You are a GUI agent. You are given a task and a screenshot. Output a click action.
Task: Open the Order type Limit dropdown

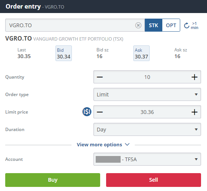(x=147, y=95)
